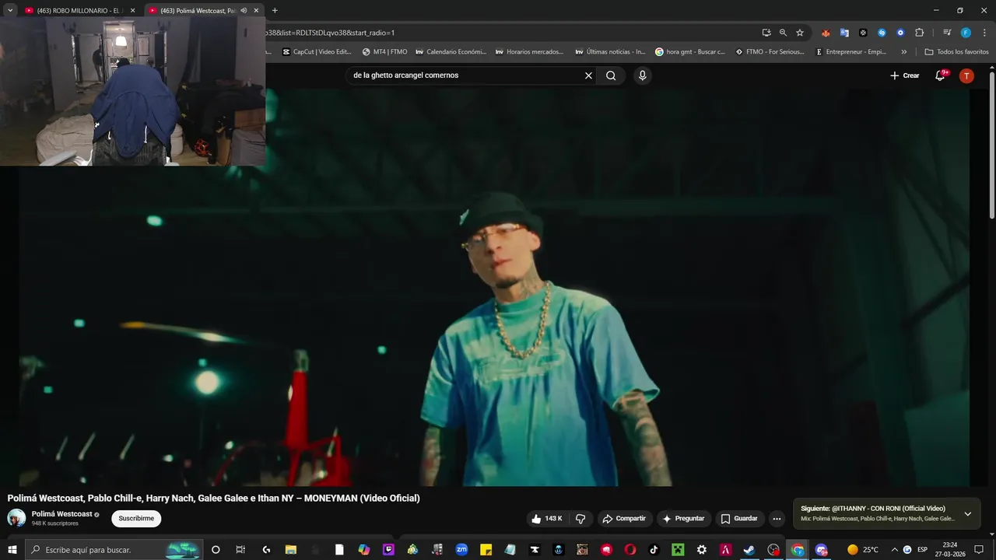The height and width of the screenshot is (560, 996).
Task: Open Task View in taskbar
Action: (x=240, y=550)
